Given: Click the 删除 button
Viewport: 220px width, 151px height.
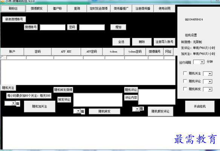Looking at the screenshot, I should coord(142,42).
